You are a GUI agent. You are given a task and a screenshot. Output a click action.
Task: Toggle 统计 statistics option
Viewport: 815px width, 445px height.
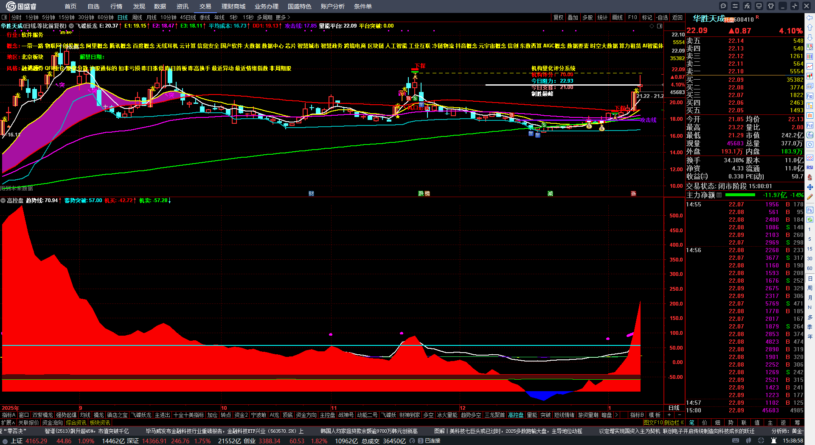point(602,17)
